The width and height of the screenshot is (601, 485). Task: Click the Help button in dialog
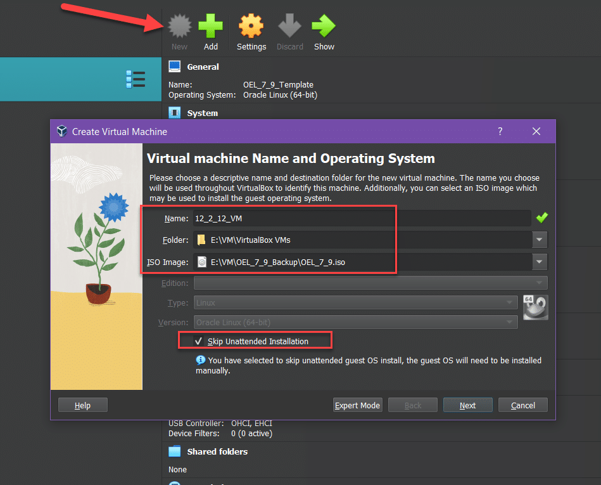[x=82, y=405]
